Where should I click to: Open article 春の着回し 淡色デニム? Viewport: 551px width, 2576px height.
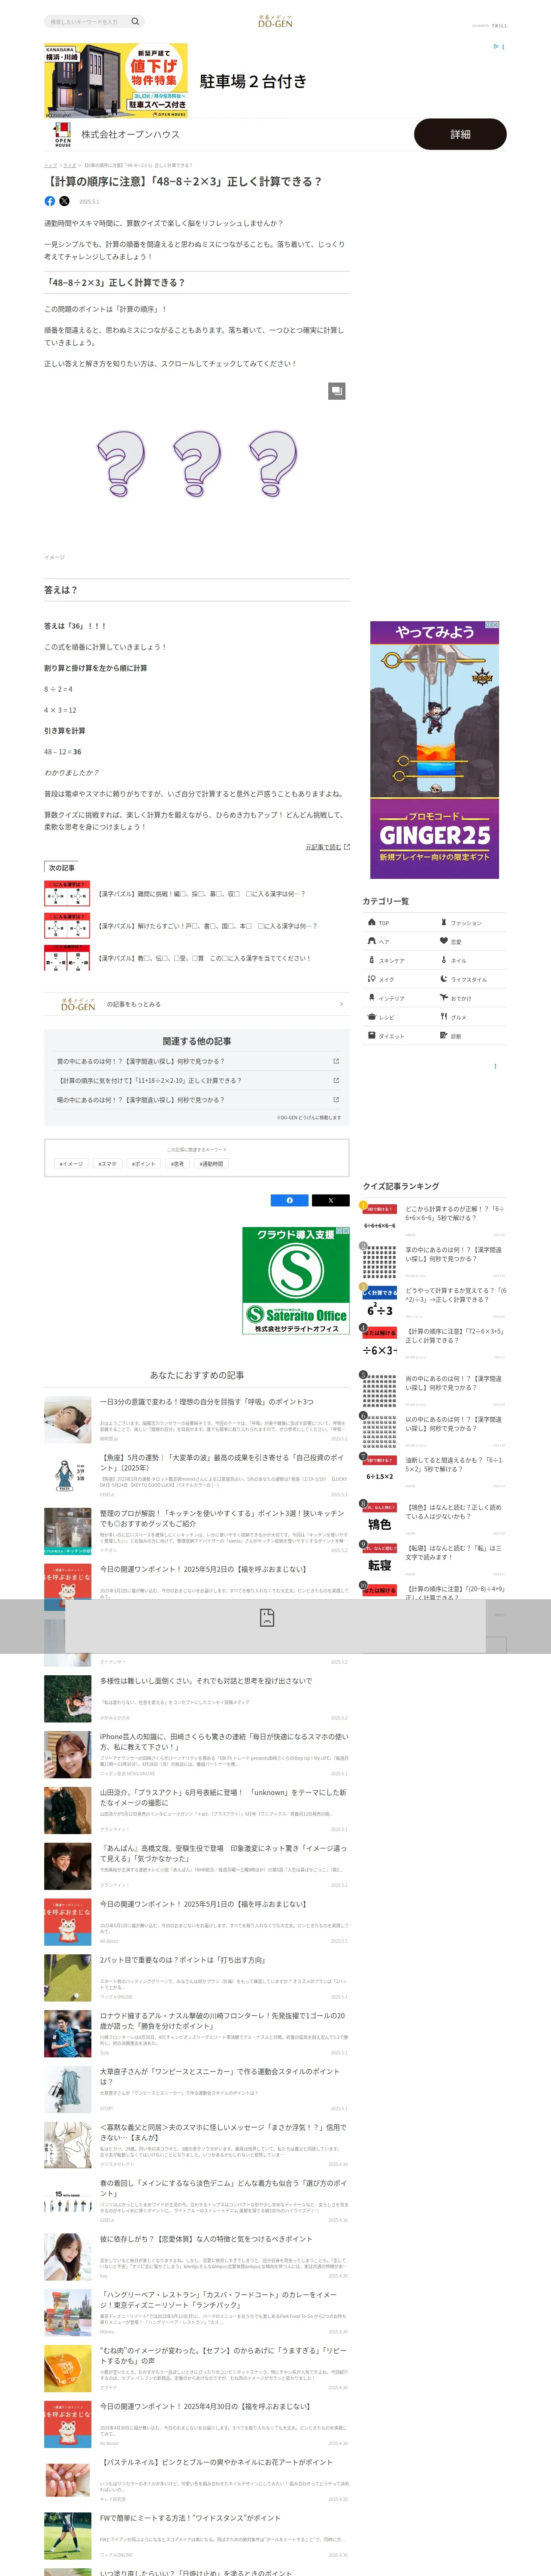(197, 2201)
